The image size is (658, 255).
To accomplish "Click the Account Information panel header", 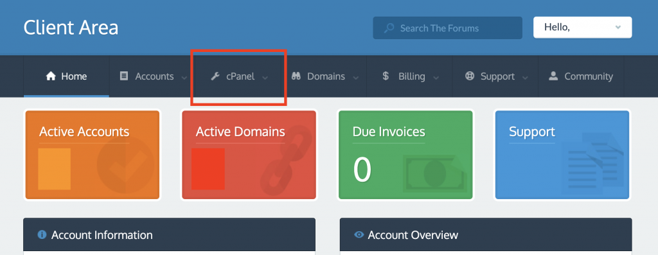I will click(169, 234).
